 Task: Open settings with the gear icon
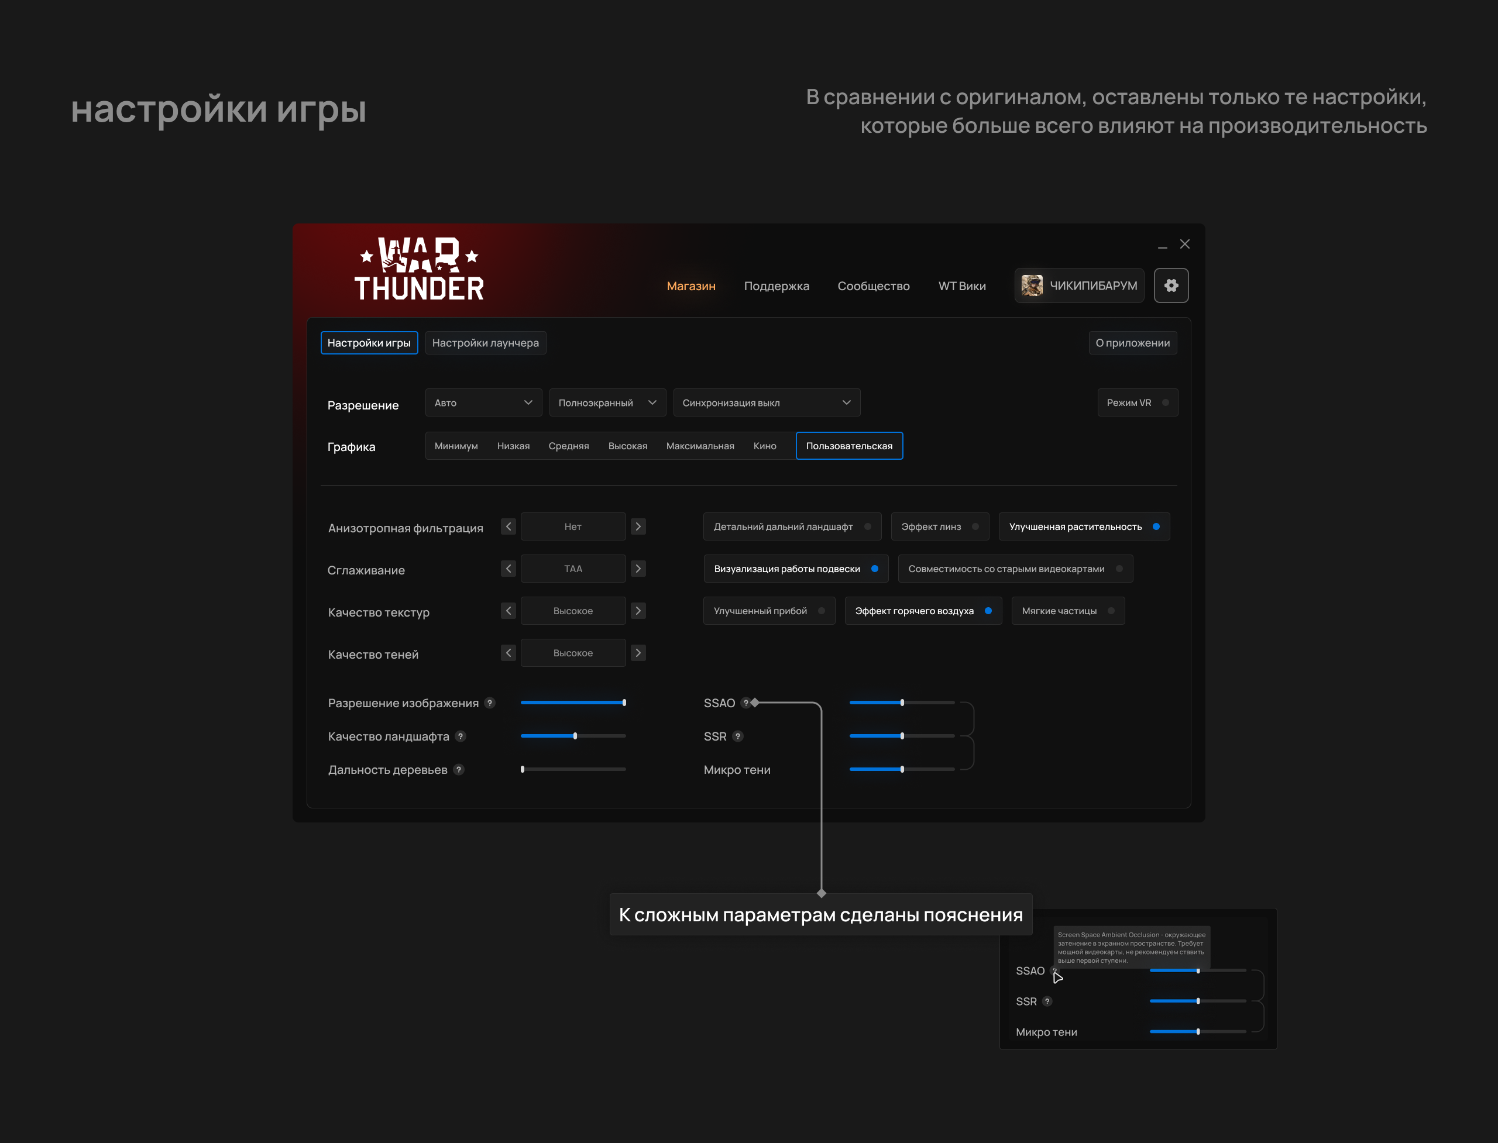(1171, 285)
